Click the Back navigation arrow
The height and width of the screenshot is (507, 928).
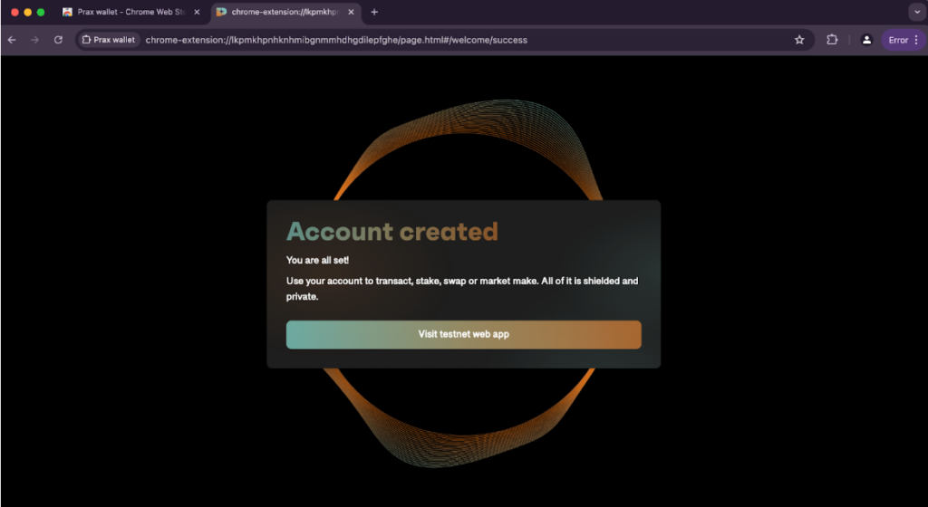pyautogui.click(x=12, y=40)
